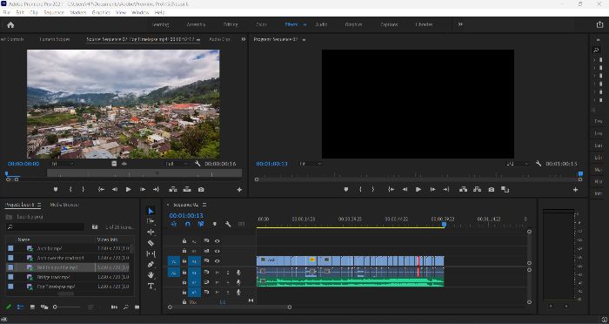The width and height of the screenshot is (609, 324).
Task: Select the Razor tool in tools panel
Action: pos(151,243)
